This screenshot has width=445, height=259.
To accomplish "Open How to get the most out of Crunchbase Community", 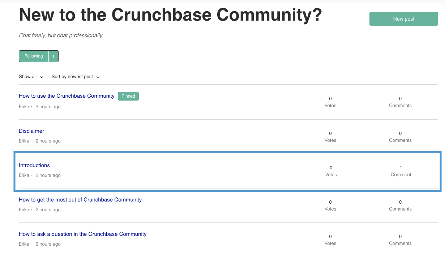I will coord(80,200).
